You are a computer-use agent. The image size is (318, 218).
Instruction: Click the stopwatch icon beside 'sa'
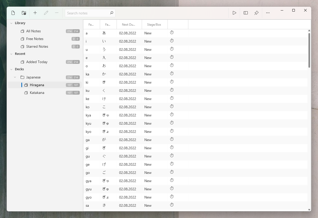[x=172, y=205]
